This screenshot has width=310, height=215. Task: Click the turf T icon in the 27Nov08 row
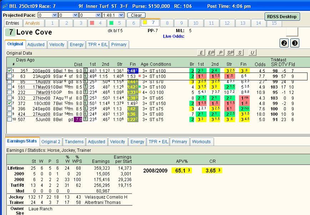[85, 97]
